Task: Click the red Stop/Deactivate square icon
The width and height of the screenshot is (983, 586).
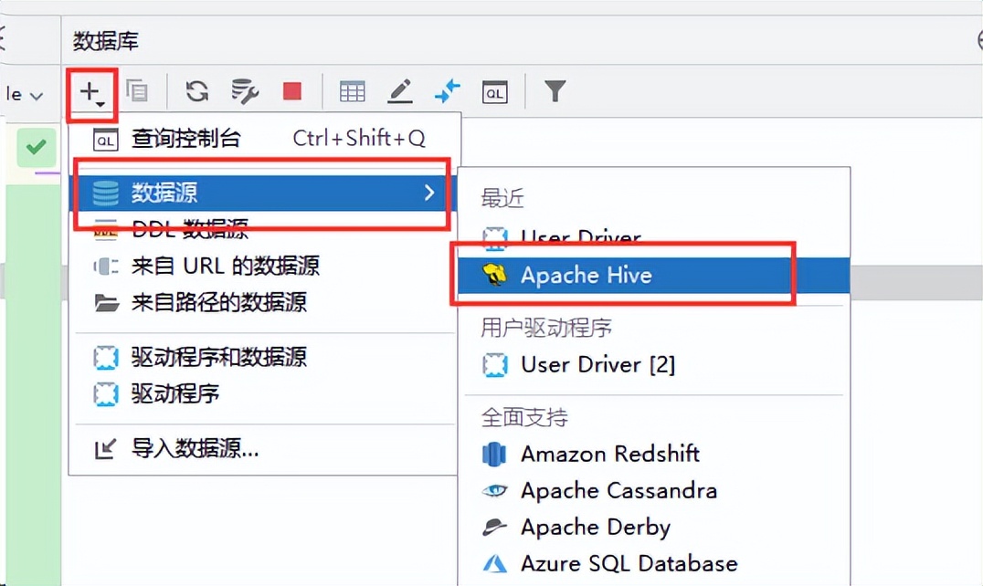Action: (292, 91)
